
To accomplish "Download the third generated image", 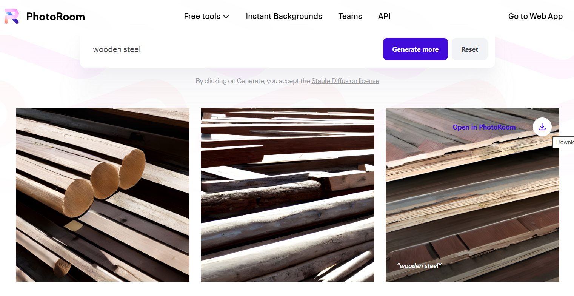I will (542, 127).
